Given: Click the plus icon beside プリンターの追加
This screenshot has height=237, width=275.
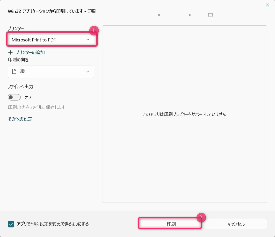Looking at the screenshot, I should pyautogui.click(x=11, y=52).
